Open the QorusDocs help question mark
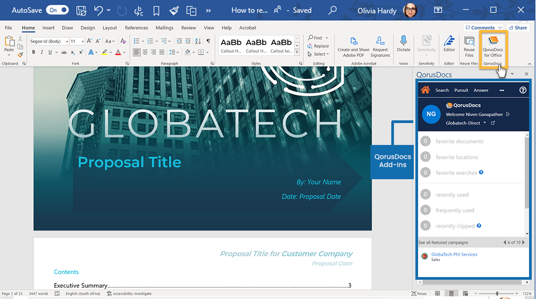This screenshot has width=536, height=299. pyautogui.click(x=523, y=90)
